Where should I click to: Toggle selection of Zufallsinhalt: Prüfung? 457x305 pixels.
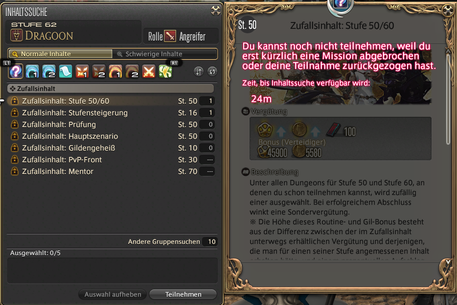tap(113, 124)
